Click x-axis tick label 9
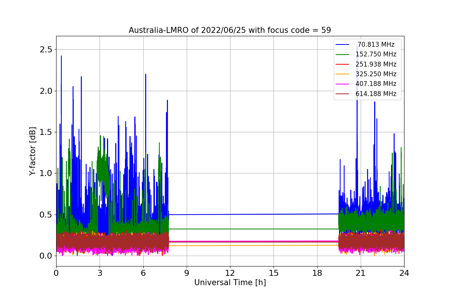The image size is (449, 299). pos(187,273)
